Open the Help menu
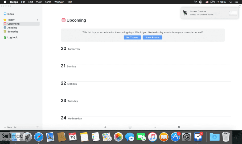Viewport: 242px width, 144px height. (69, 2)
